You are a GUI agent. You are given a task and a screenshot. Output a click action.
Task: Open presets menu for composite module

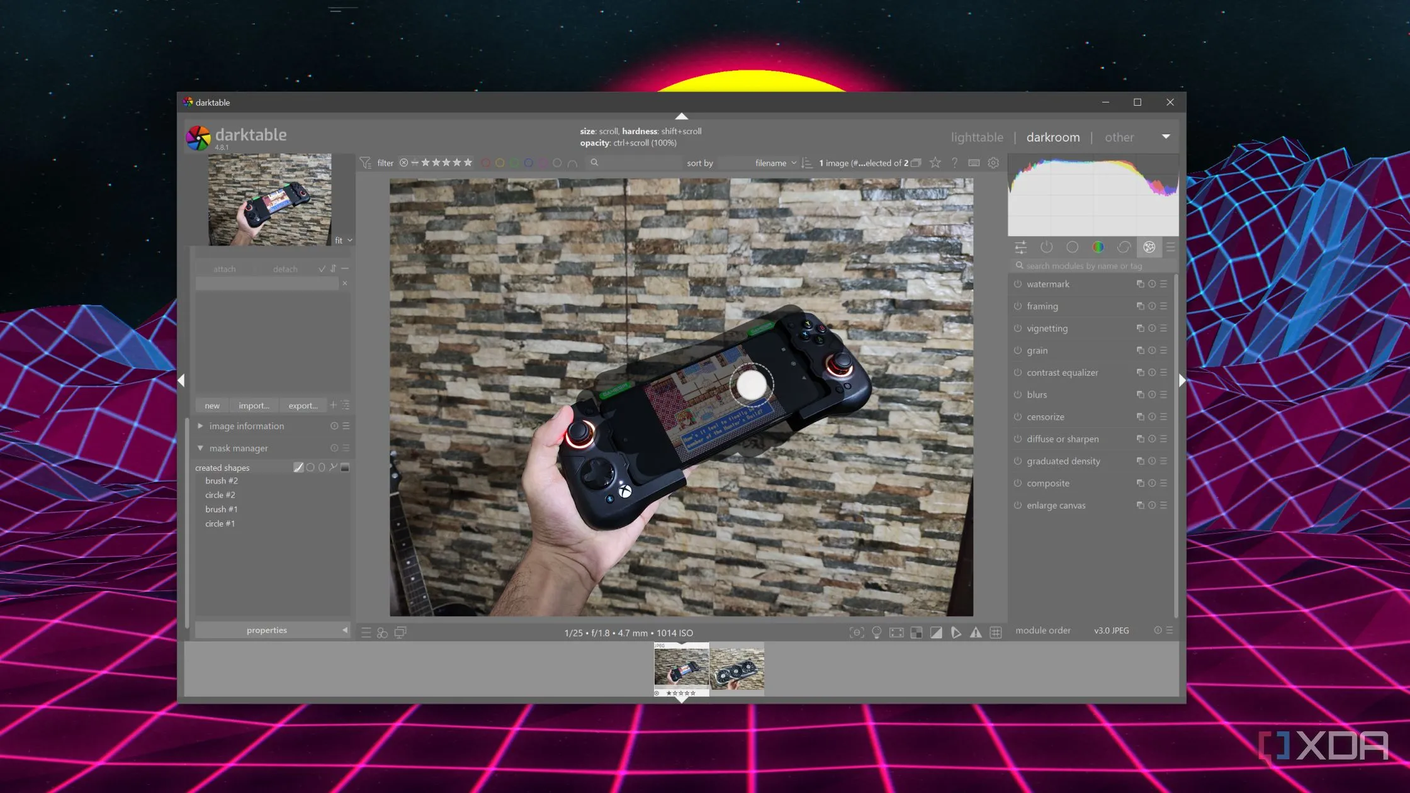[x=1163, y=483]
